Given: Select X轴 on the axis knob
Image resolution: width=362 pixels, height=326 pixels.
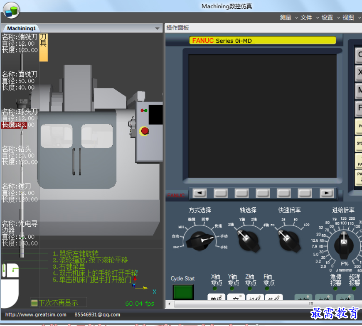Looking at the screenshot, I should (231, 225).
